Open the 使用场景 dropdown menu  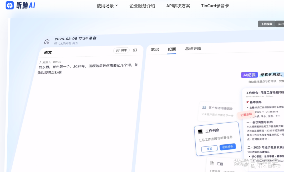pos(107,6)
